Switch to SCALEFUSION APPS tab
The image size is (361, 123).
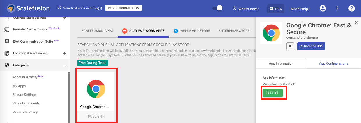click(x=97, y=31)
